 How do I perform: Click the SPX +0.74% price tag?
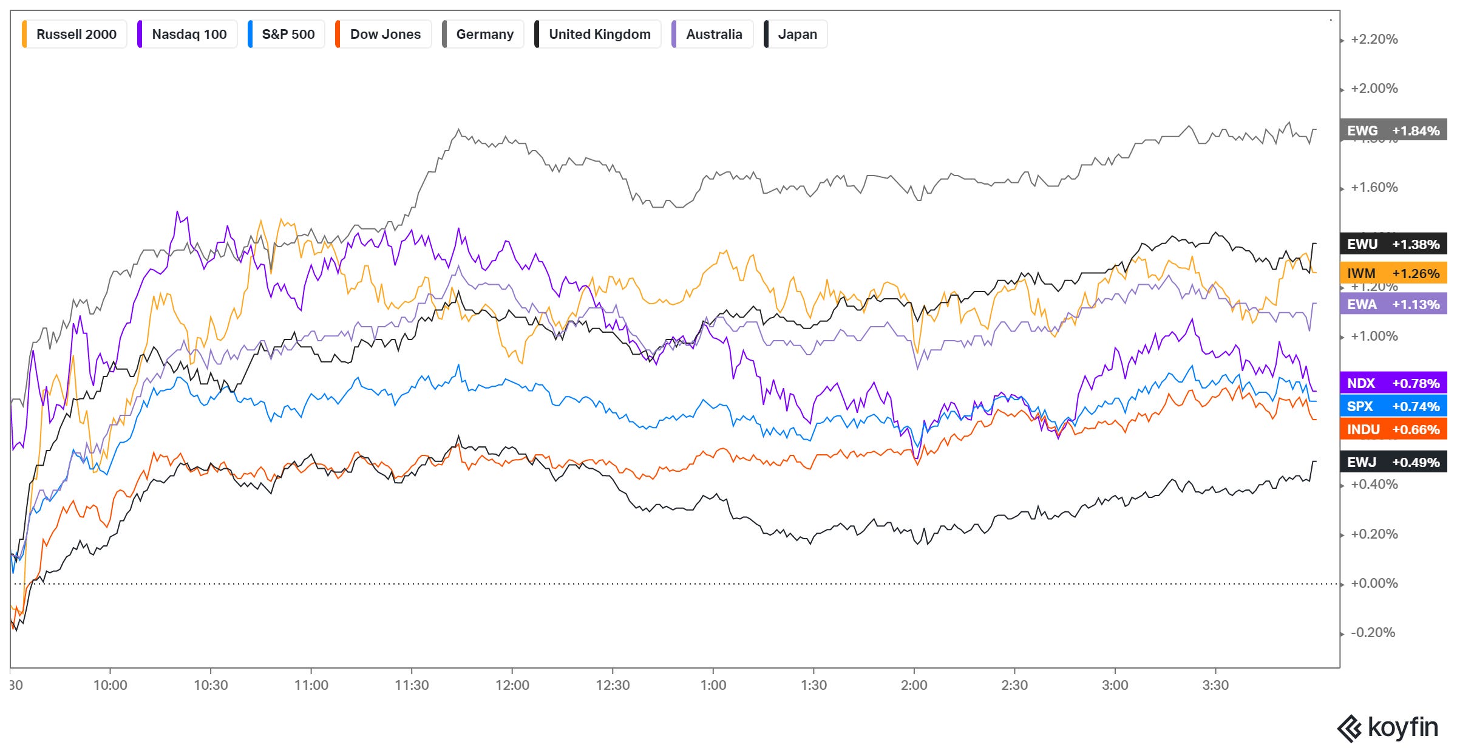[x=1393, y=406]
